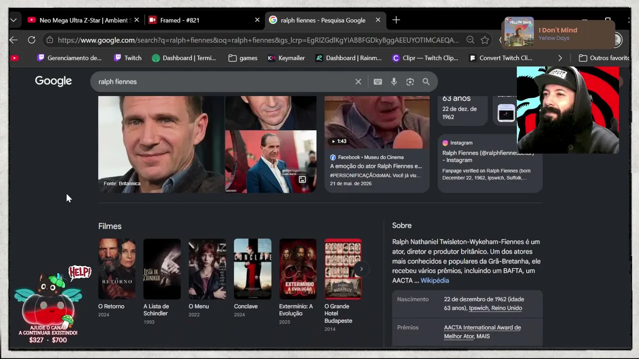This screenshot has width=639, height=359.
Task: Start a voice search with the microphone
Action: [x=394, y=82]
